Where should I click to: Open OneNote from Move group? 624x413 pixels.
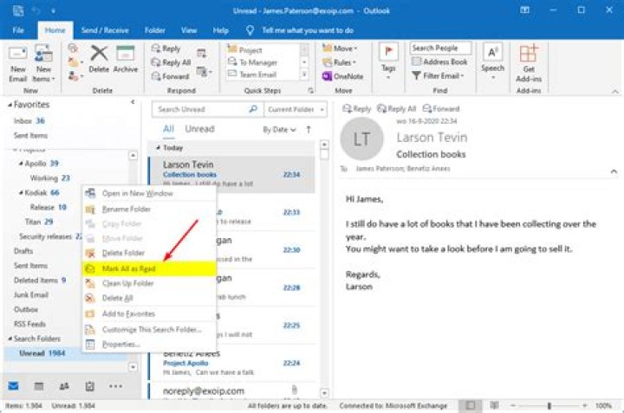[343, 76]
